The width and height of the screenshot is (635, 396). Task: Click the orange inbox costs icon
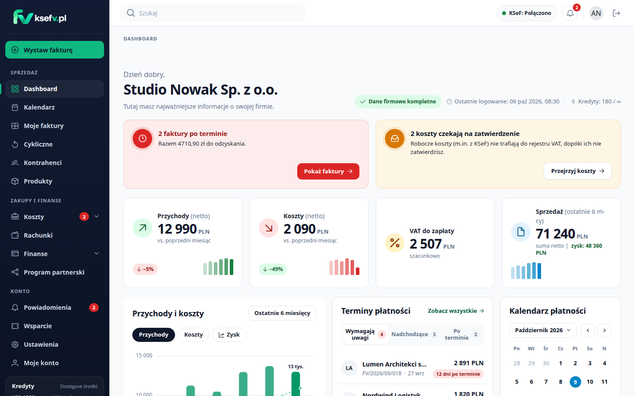point(395,139)
